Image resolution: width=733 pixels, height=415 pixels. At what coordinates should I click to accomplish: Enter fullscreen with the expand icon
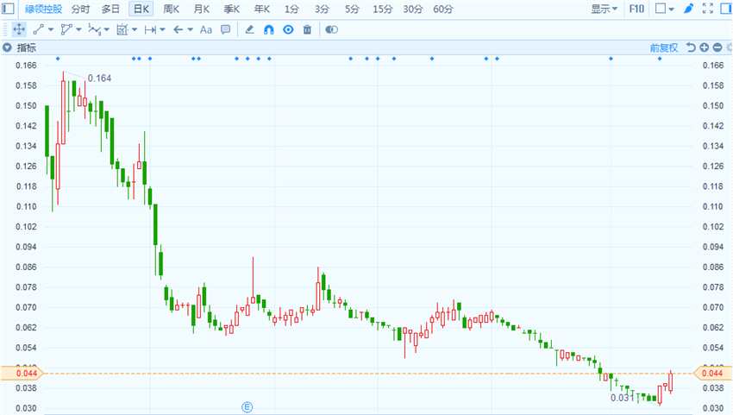pos(708,9)
